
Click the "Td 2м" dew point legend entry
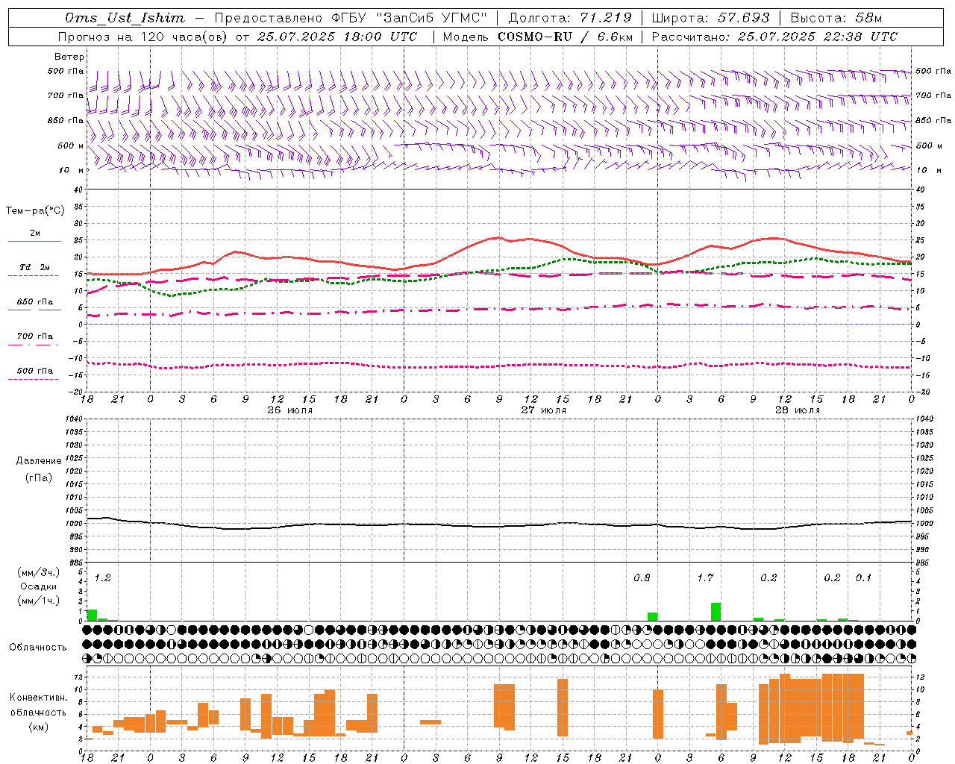tap(34, 267)
